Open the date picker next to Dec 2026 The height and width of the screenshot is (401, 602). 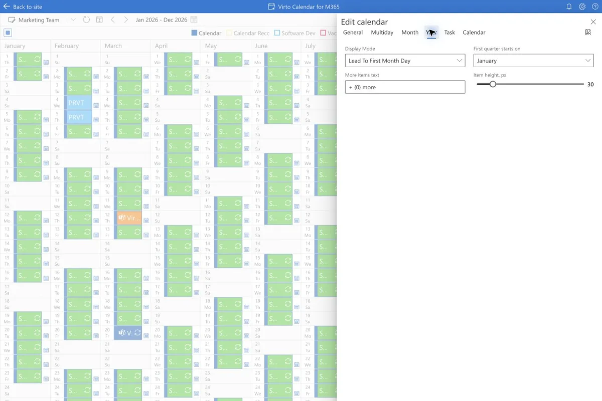pyautogui.click(x=194, y=20)
